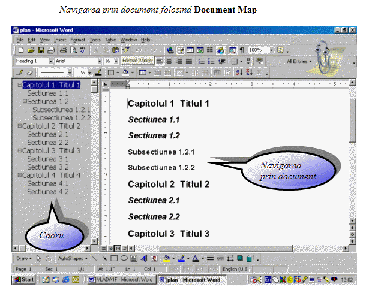This screenshot has height=293, width=366.
Task: Toggle Center alignment
Action: tap(169, 61)
